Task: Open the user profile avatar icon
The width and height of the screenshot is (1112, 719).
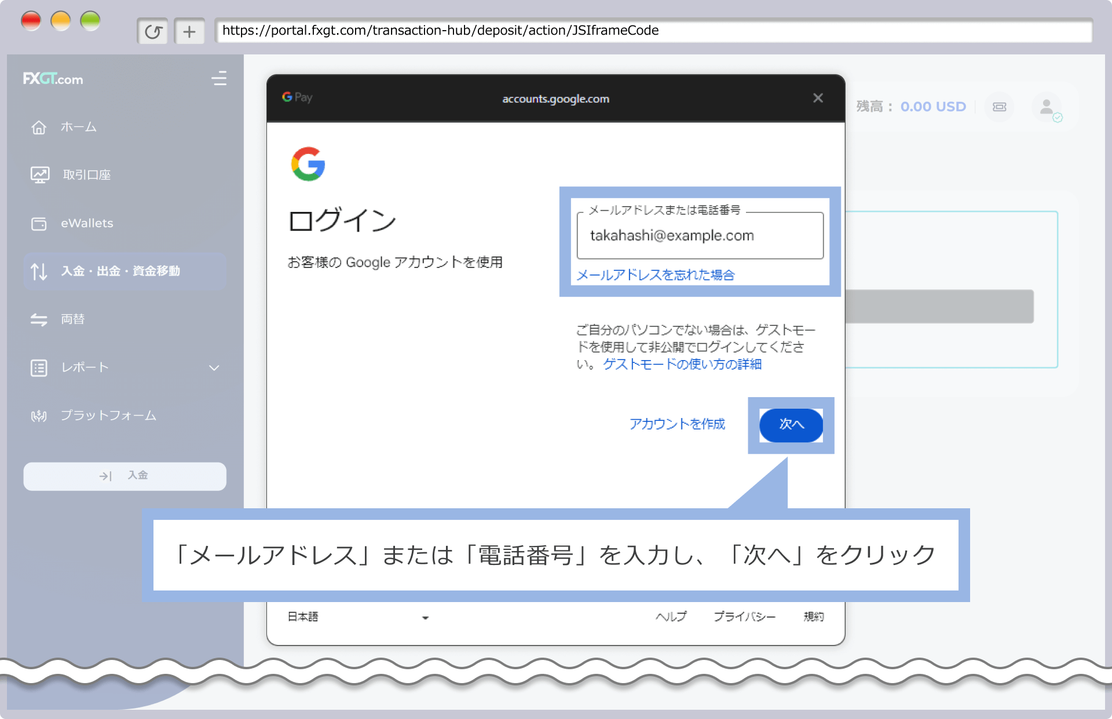Action: click(1047, 107)
